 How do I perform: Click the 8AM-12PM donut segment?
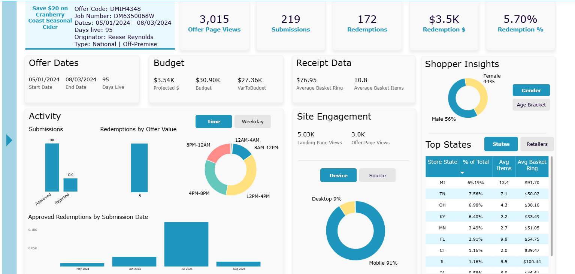point(242,150)
